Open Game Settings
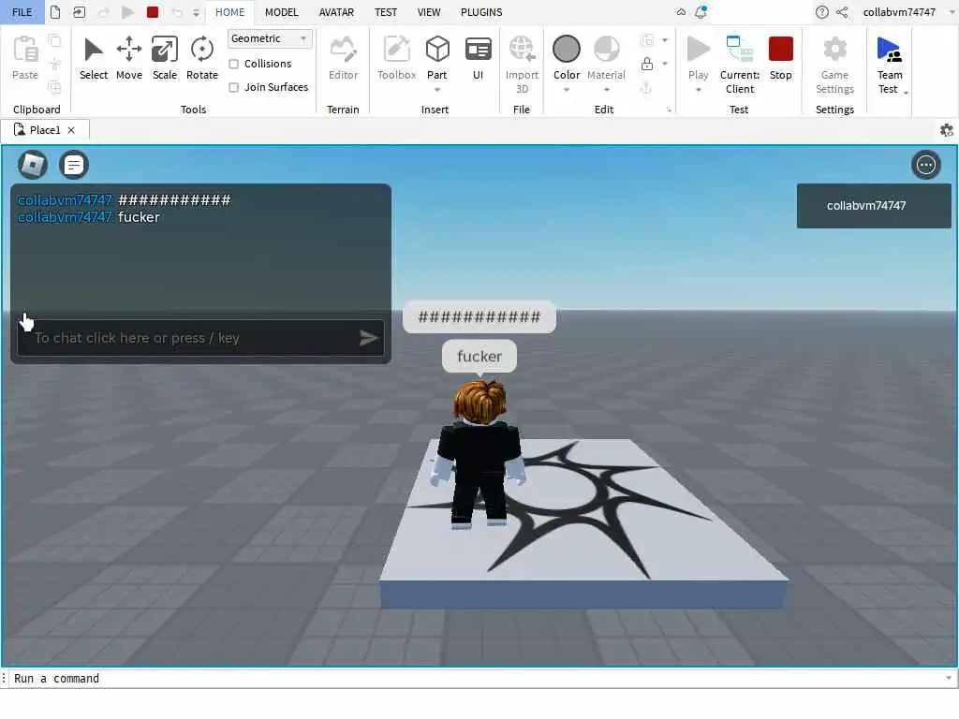 click(834, 65)
